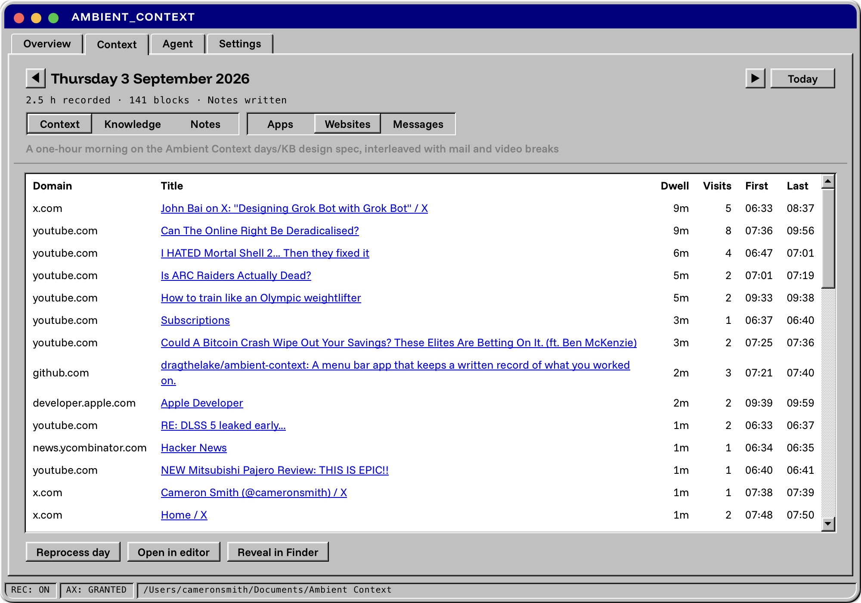
Task: Click the vertical scrollbar thumb
Action: coord(828,238)
